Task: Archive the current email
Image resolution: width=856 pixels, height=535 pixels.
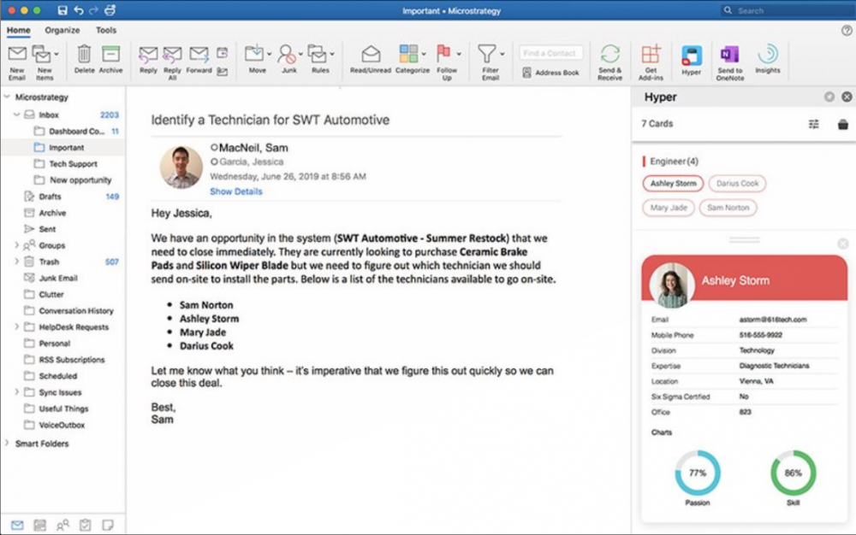Action: 110,54
